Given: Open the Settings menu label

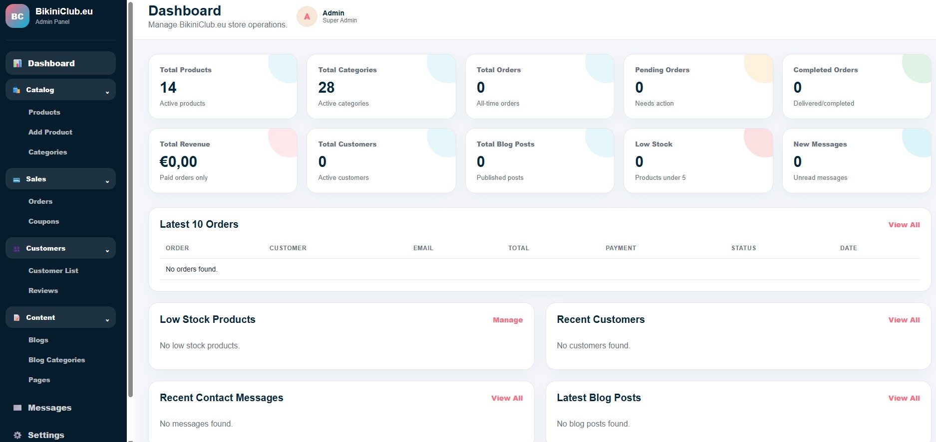Looking at the screenshot, I should tap(46, 435).
